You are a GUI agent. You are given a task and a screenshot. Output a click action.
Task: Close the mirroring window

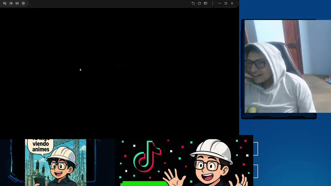coord(232,3)
